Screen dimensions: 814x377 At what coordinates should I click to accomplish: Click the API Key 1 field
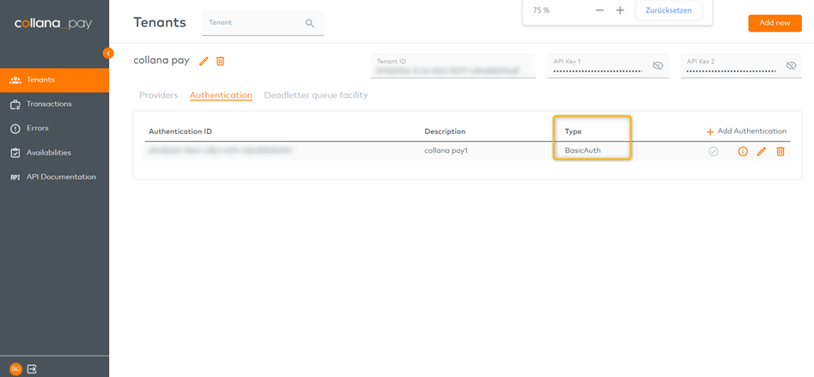(608, 66)
